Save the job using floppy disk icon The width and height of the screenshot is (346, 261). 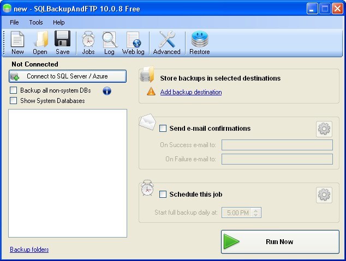click(62, 43)
